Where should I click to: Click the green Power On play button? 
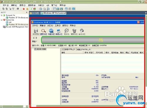(x=31, y=9)
